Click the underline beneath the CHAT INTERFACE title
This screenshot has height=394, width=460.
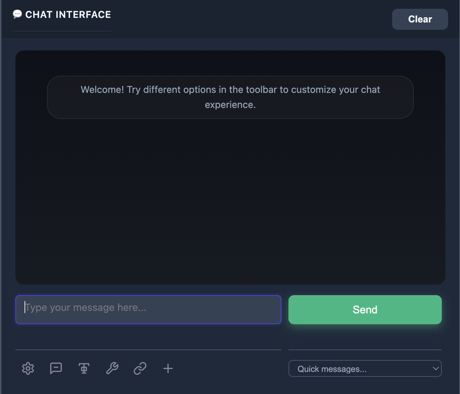62,31
